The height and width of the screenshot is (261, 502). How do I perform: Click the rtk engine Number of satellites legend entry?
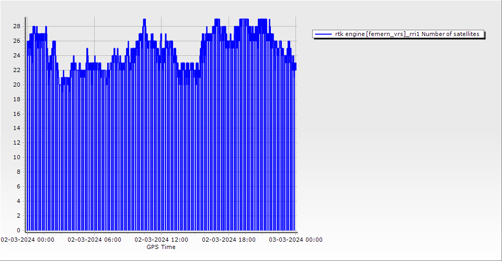(407, 34)
